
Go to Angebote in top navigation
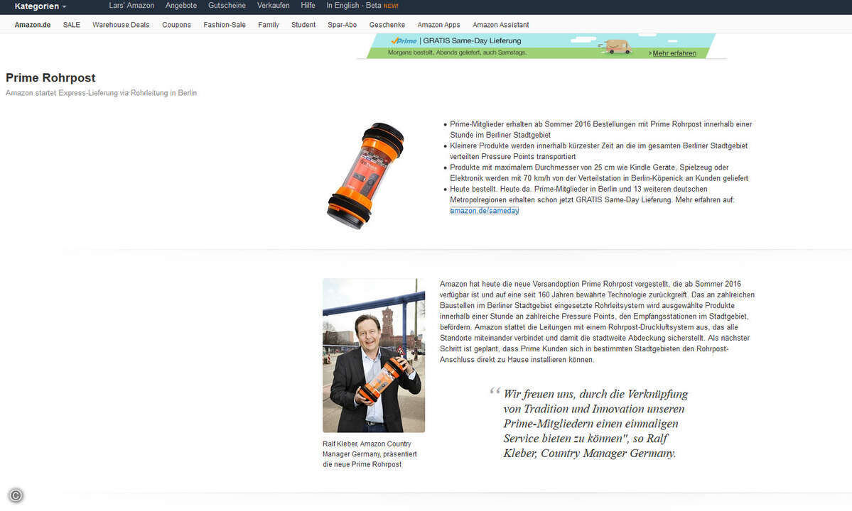coord(181,6)
